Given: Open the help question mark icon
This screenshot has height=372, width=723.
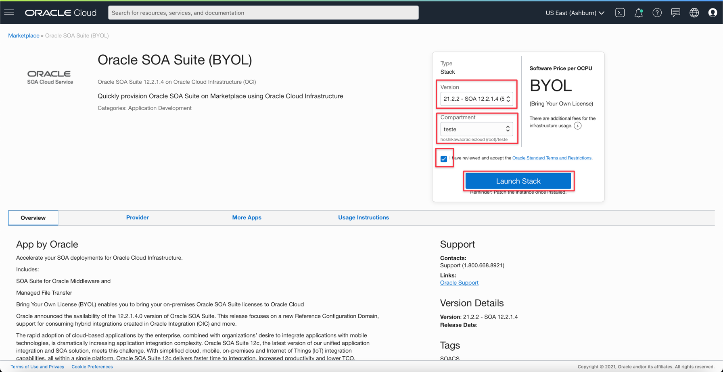Looking at the screenshot, I should coord(657,13).
